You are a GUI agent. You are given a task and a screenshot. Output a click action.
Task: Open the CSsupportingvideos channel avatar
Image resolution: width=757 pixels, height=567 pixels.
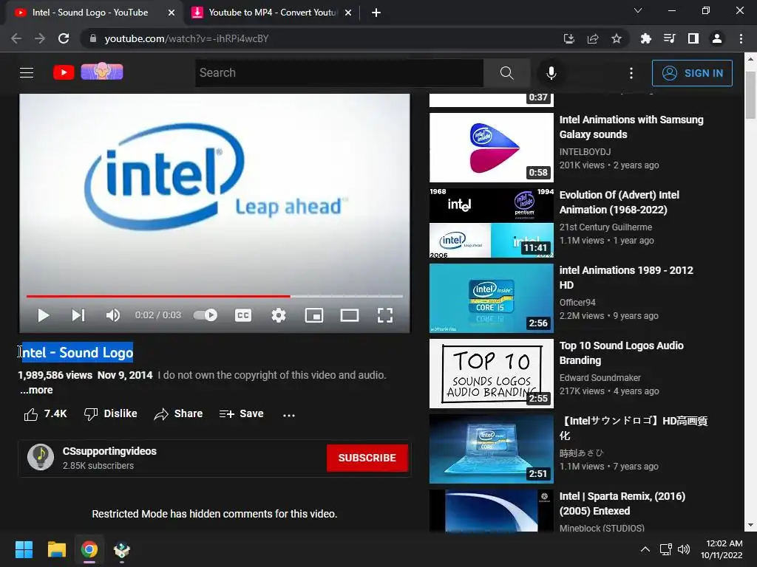[x=41, y=457]
